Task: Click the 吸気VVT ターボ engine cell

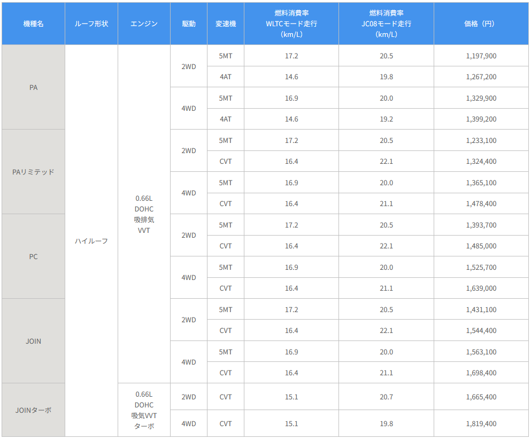Action: pos(144,410)
